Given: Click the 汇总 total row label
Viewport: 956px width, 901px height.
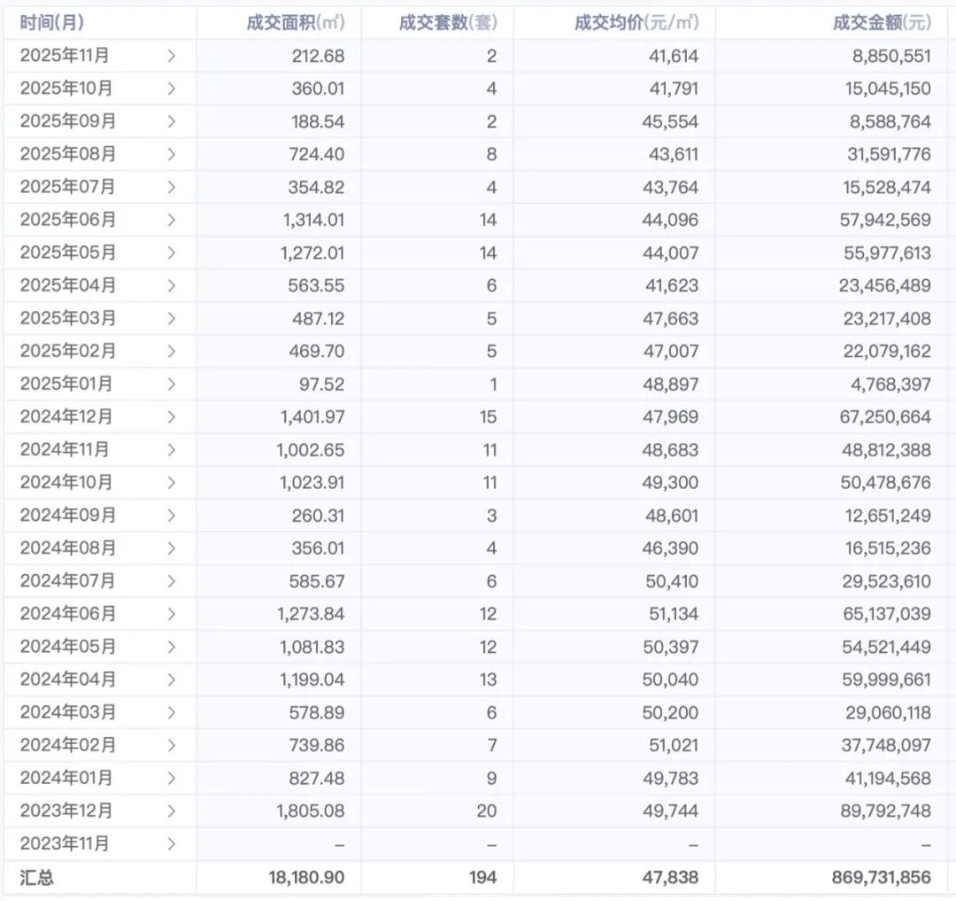Looking at the screenshot, I should pos(36,877).
